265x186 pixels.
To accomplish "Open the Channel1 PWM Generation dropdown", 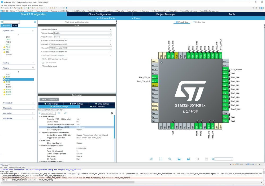I will 80,41.
